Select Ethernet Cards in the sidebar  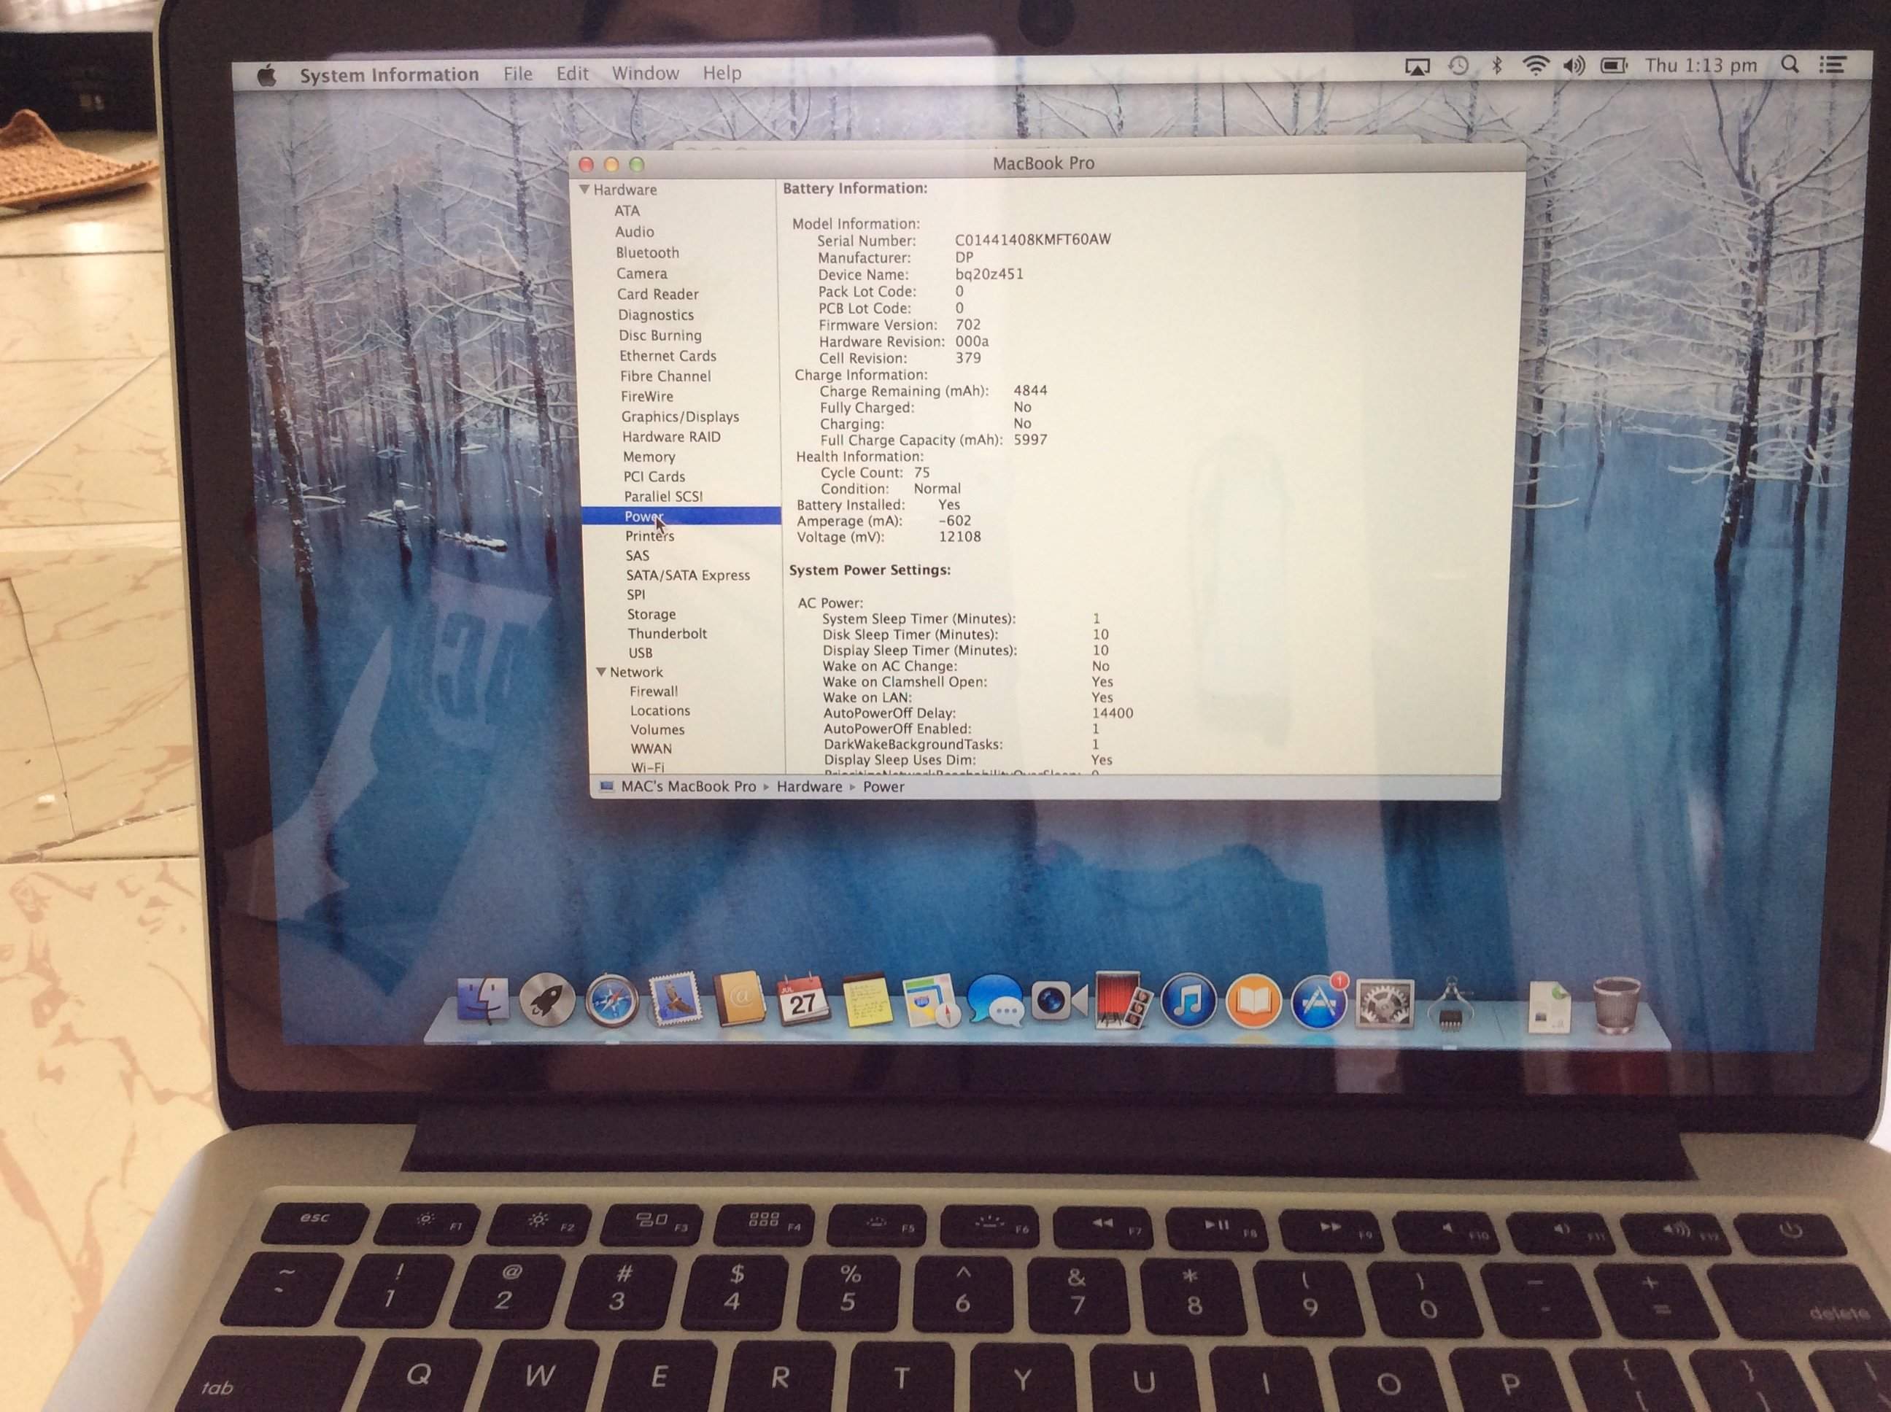pyautogui.click(x=668, y=356)
